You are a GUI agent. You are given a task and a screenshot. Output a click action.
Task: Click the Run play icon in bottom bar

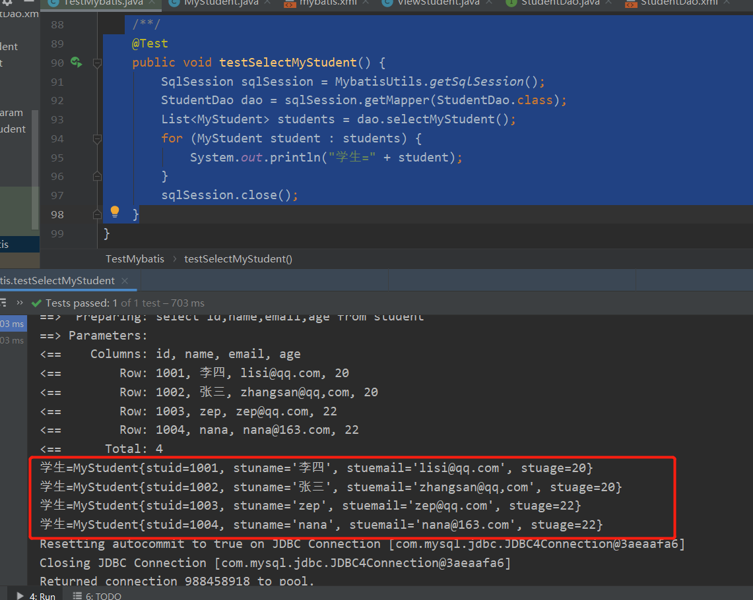pyautogui.click(x=20, y=595)
